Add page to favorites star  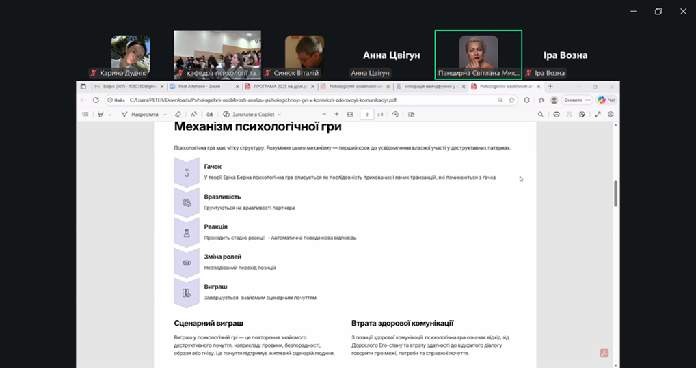tap(511, 100)
